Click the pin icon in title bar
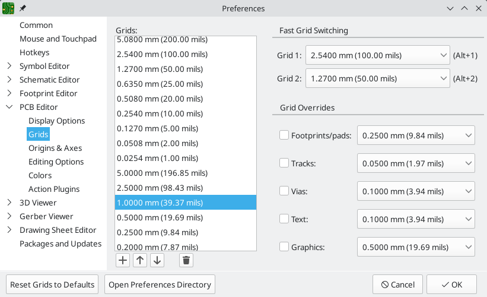Screen dimensions: 487x297 click(23, 8)
